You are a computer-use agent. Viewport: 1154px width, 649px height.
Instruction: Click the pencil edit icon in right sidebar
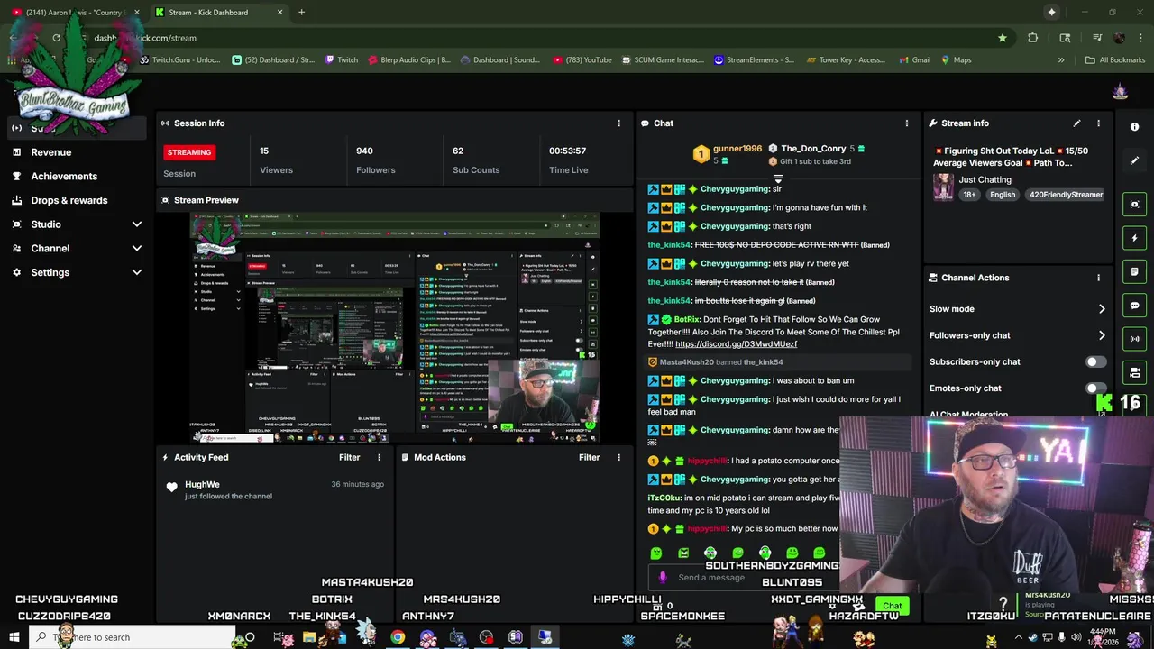(x=1135, y=160)
